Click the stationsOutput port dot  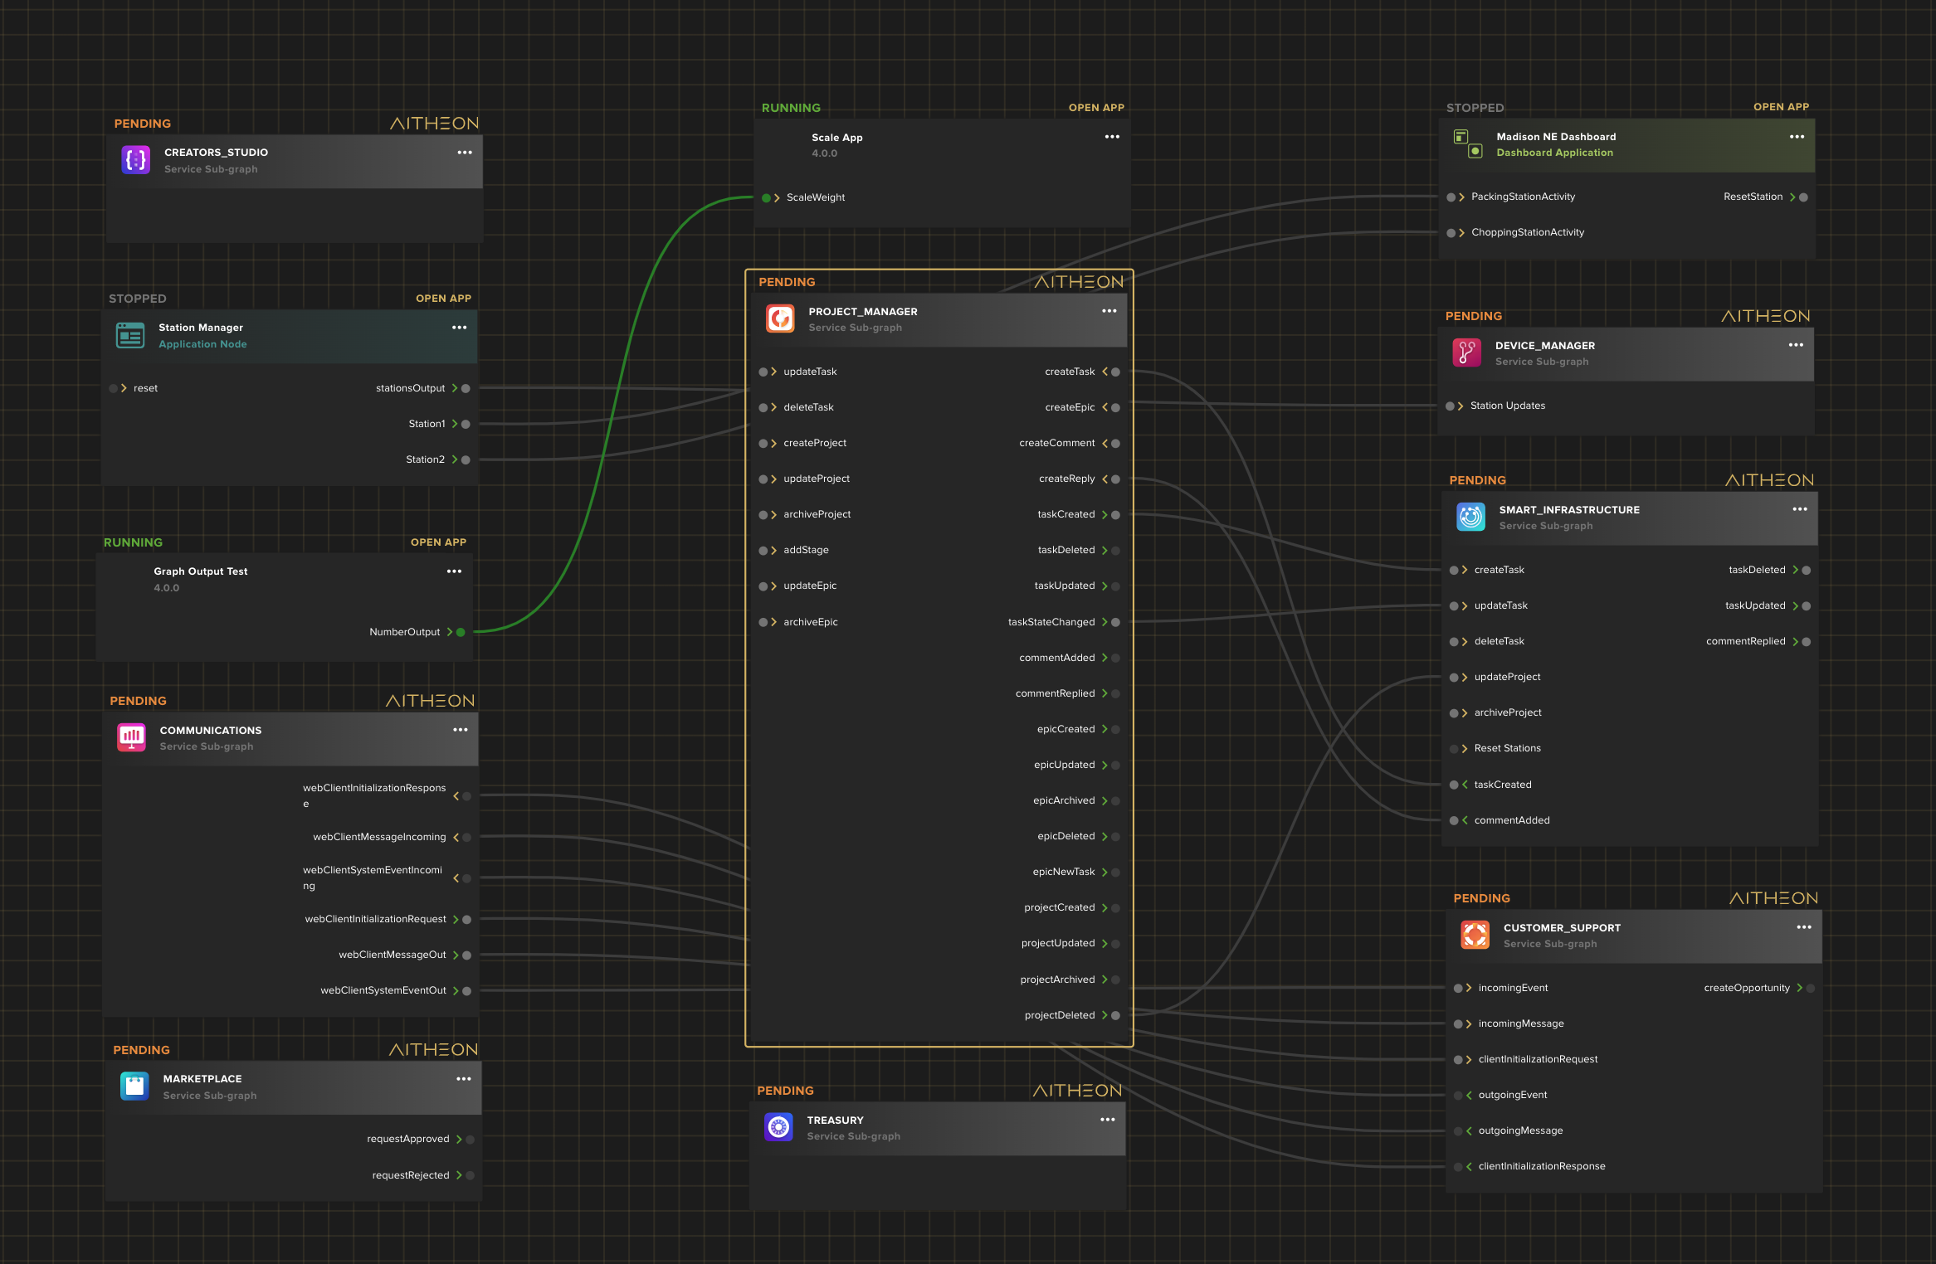click(466, 388)
